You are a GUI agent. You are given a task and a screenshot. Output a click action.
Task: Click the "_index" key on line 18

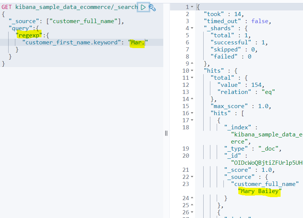[x=238, y=127]
